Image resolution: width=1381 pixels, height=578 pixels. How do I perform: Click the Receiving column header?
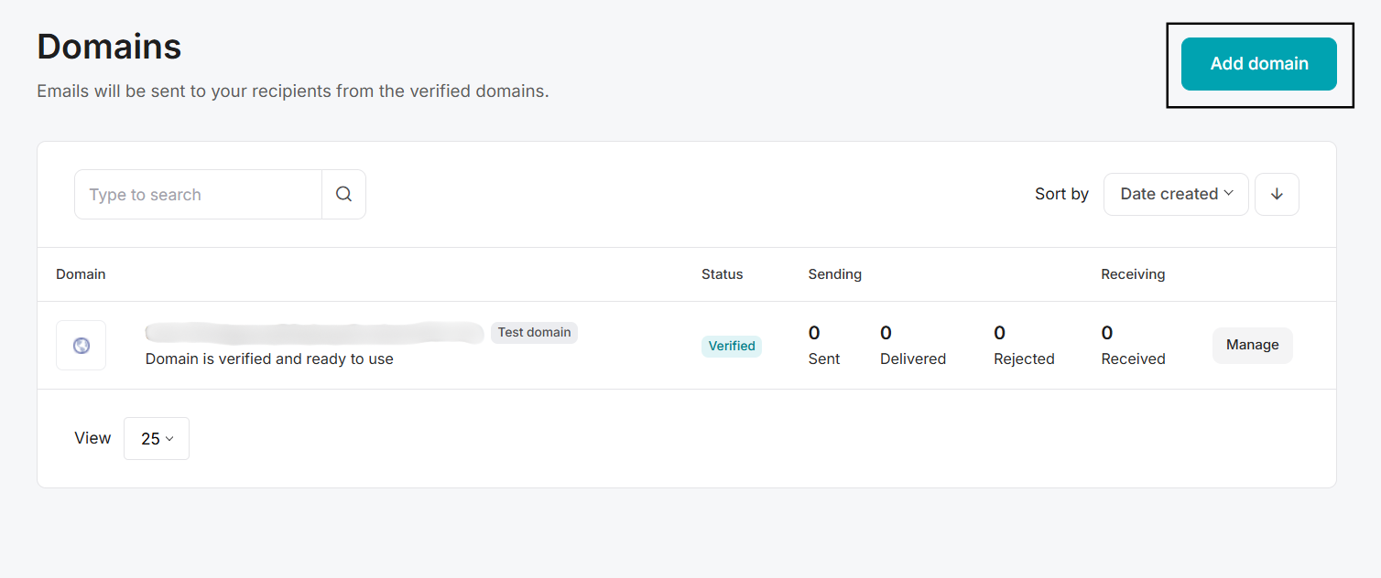tap(1133, 273)
